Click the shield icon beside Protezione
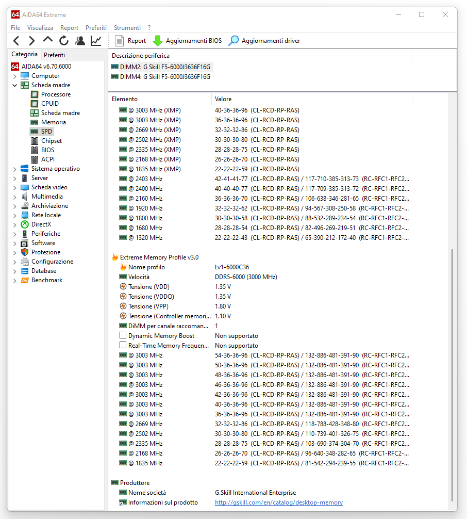The height and width of the screenshot is (519, 467). 24,252
